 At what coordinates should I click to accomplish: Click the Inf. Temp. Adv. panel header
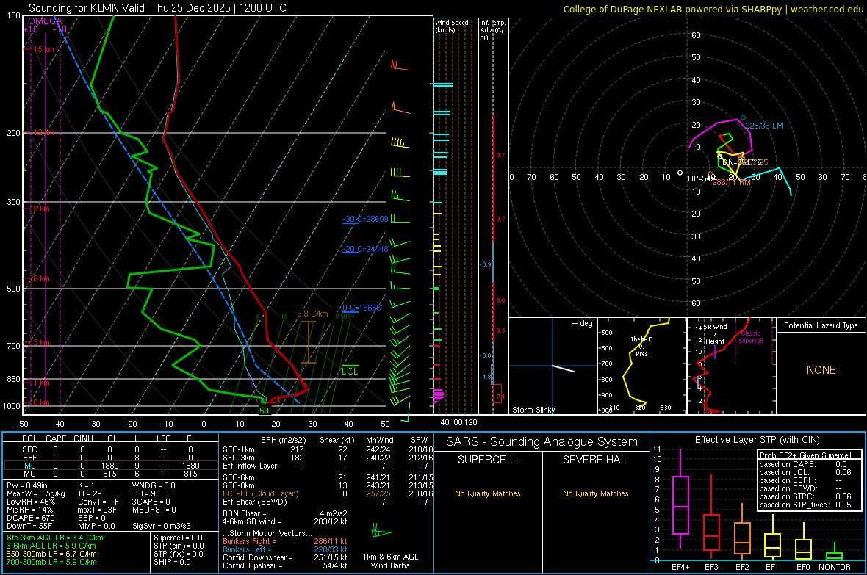492,30
